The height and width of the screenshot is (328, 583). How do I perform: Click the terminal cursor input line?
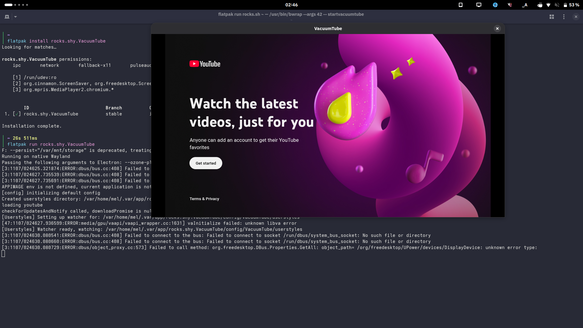point(3,254)
